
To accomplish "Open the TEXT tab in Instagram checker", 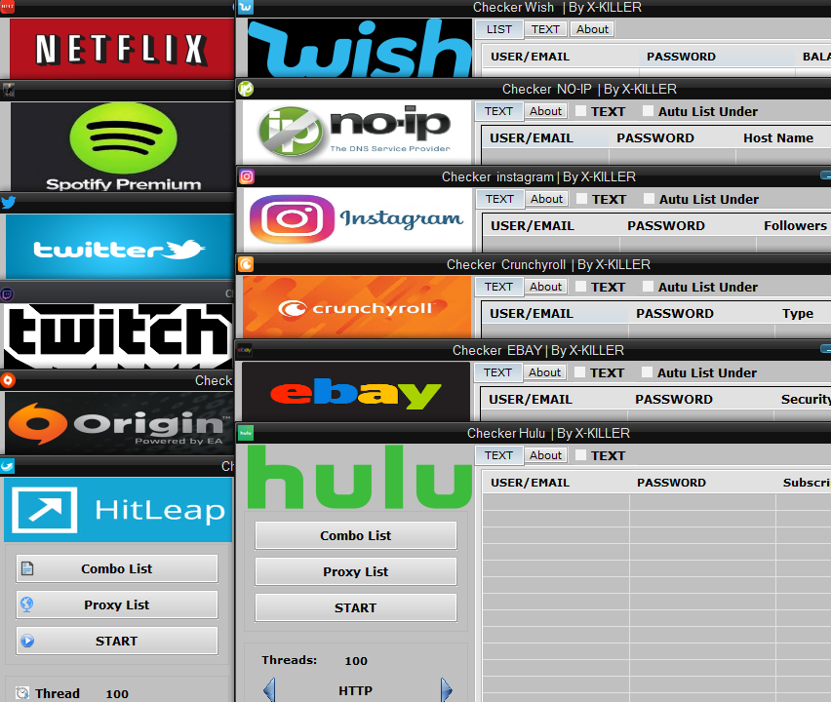I will pyautogui.click(x=499, y=199).
